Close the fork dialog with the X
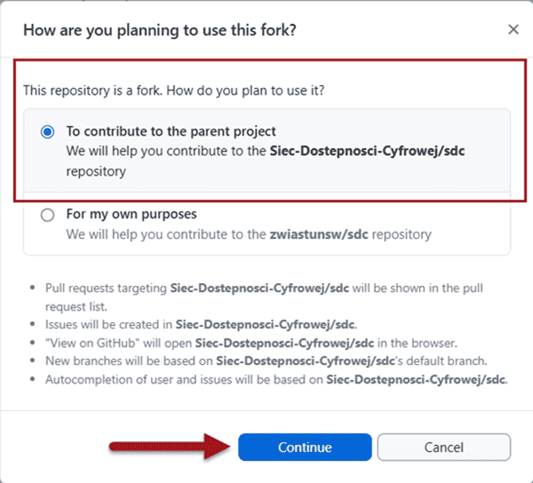The image size is (533, 483). (513, 29)
